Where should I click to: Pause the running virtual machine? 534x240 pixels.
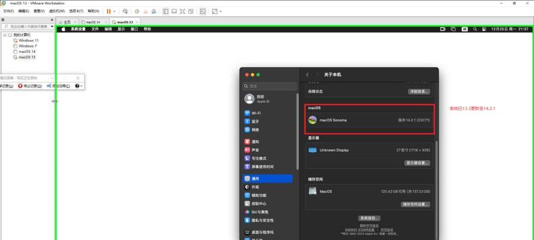tap(109, 11)
